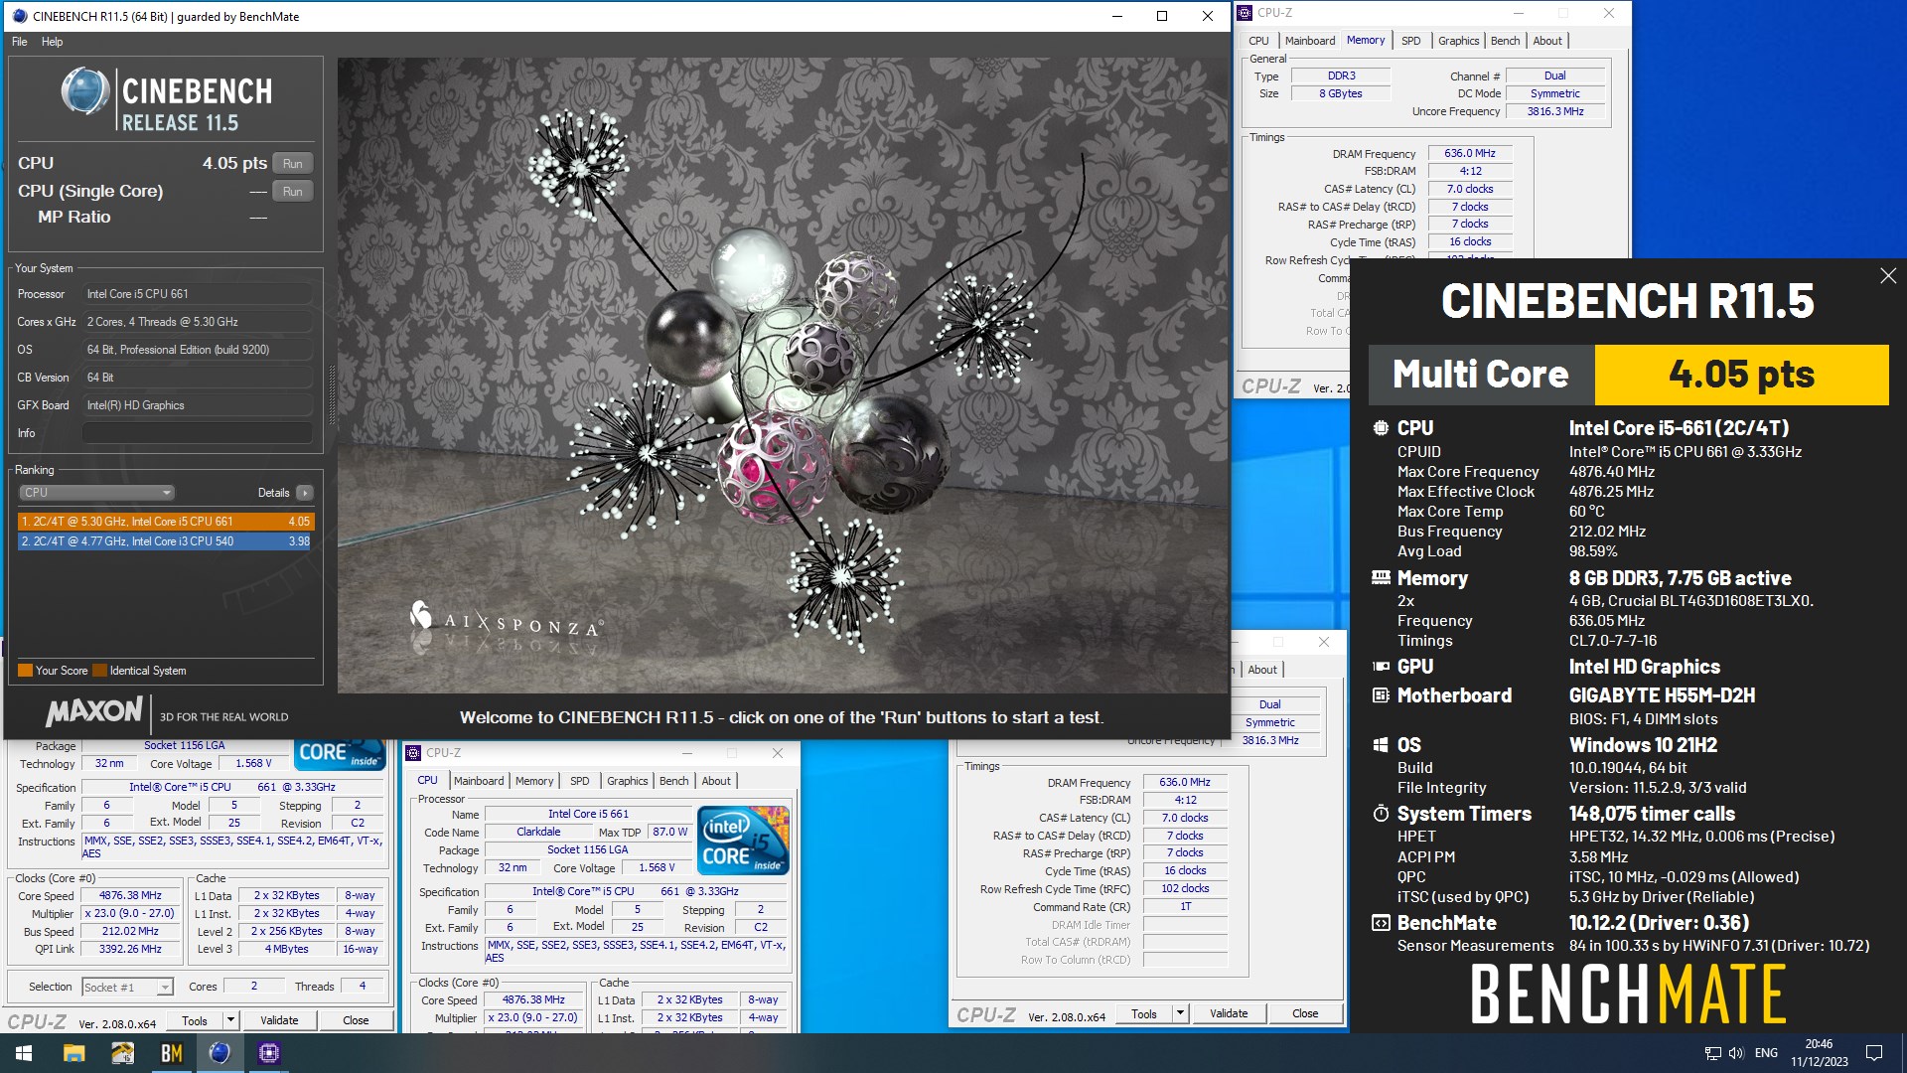
Task: Click the Info input field
Action: [197, 433]
